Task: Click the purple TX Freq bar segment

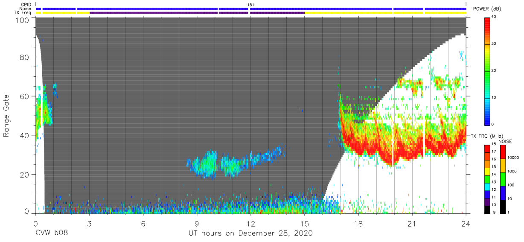Action: click(x=197, y=13)
